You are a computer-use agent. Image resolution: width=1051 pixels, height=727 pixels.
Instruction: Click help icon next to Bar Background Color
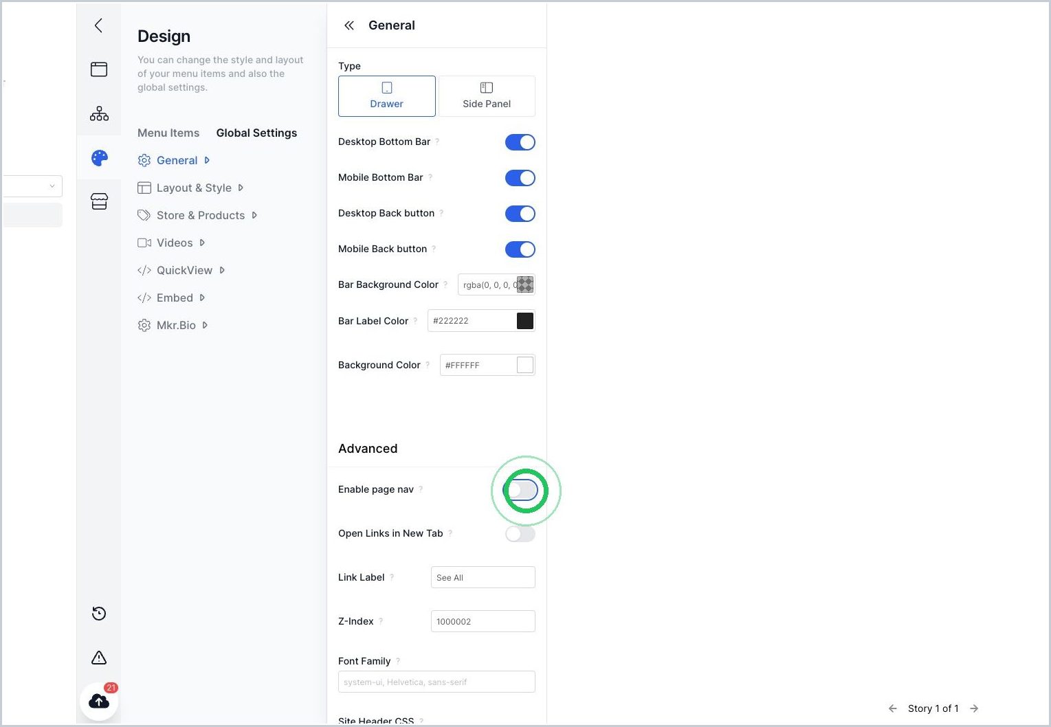(x=445, y=284)
